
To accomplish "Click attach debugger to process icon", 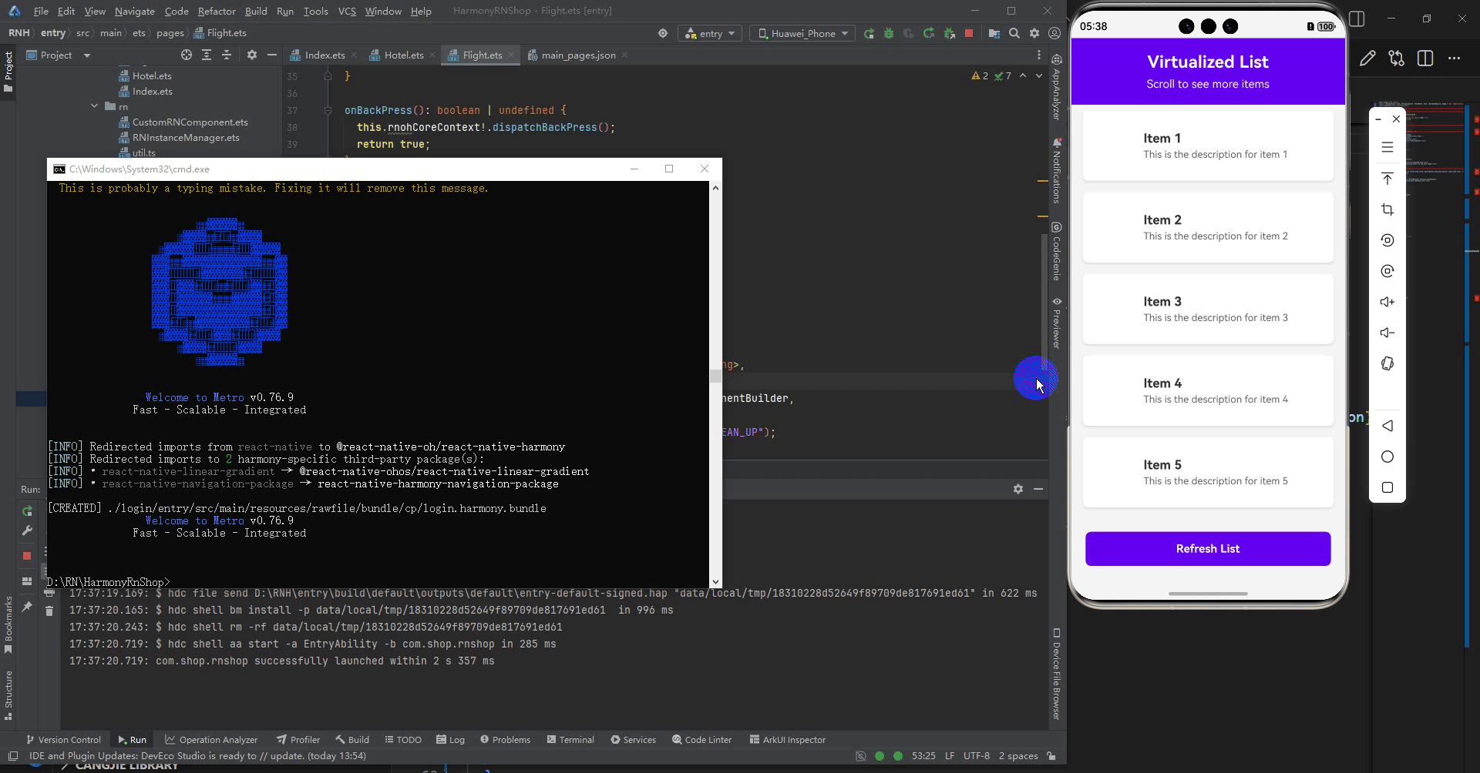I will click(x=950, y=33).
